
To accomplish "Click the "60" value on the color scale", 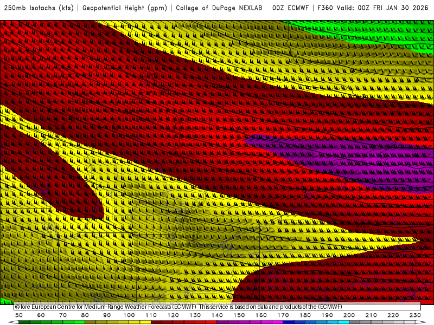I will pos(41,315).
